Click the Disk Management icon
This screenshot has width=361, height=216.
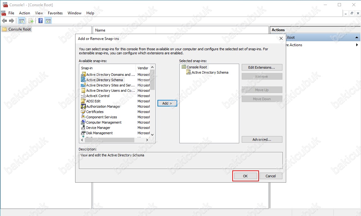(83, 133)
